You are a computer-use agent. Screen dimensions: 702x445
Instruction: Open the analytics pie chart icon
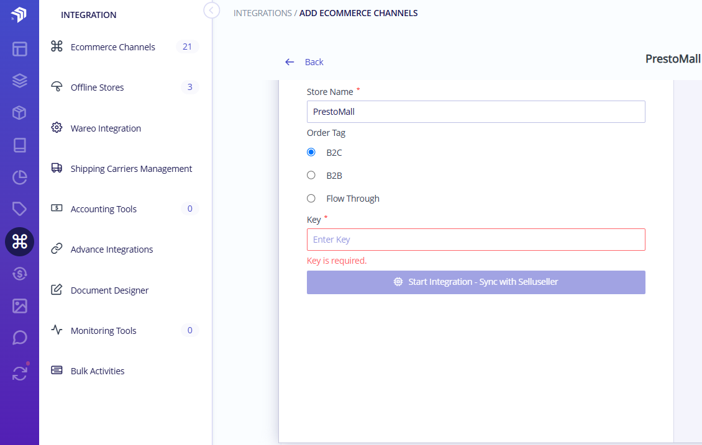(19, 178)
